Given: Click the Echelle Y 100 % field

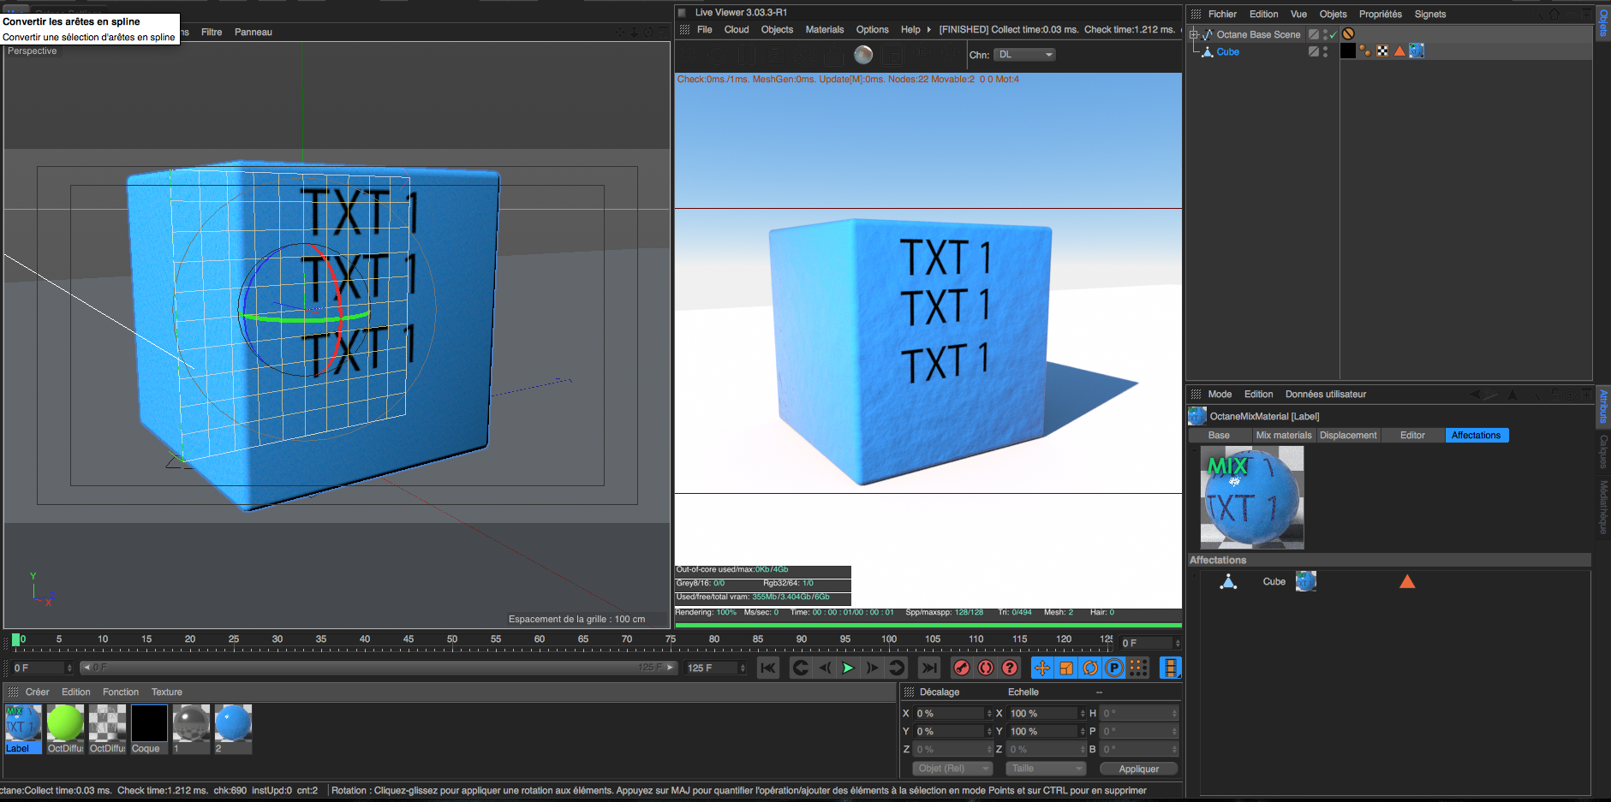Looking at the screenshot, I should (1047, 732).
